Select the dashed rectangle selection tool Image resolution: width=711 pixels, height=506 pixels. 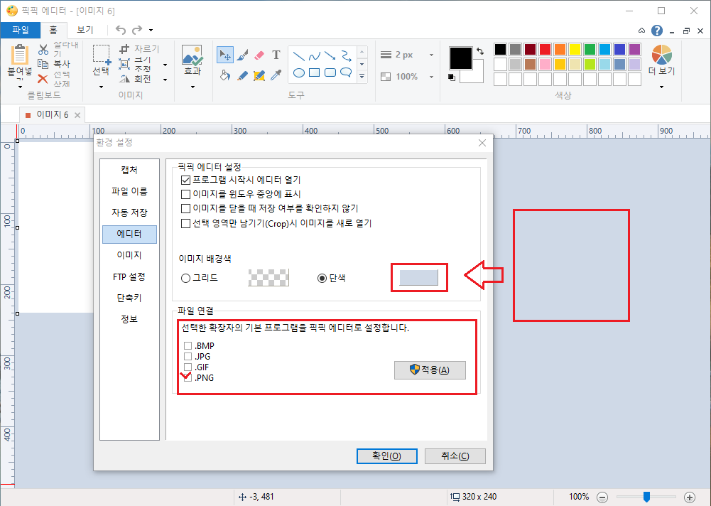101,55
